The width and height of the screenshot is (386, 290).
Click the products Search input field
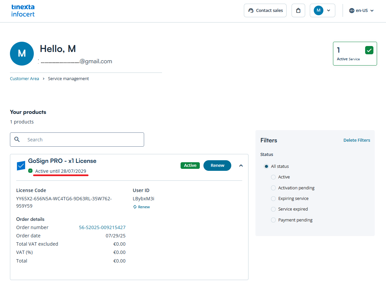click(x=83, y=140)
